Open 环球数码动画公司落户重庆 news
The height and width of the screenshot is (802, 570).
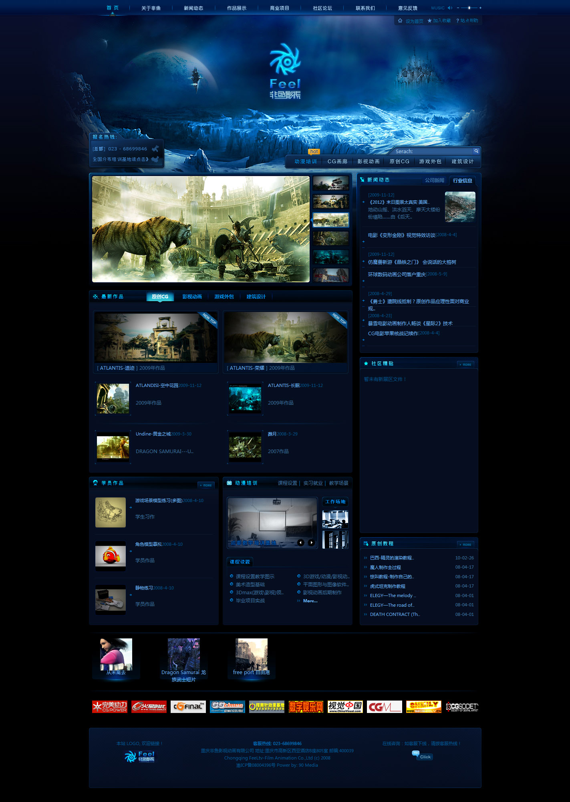tap(397, 274)
